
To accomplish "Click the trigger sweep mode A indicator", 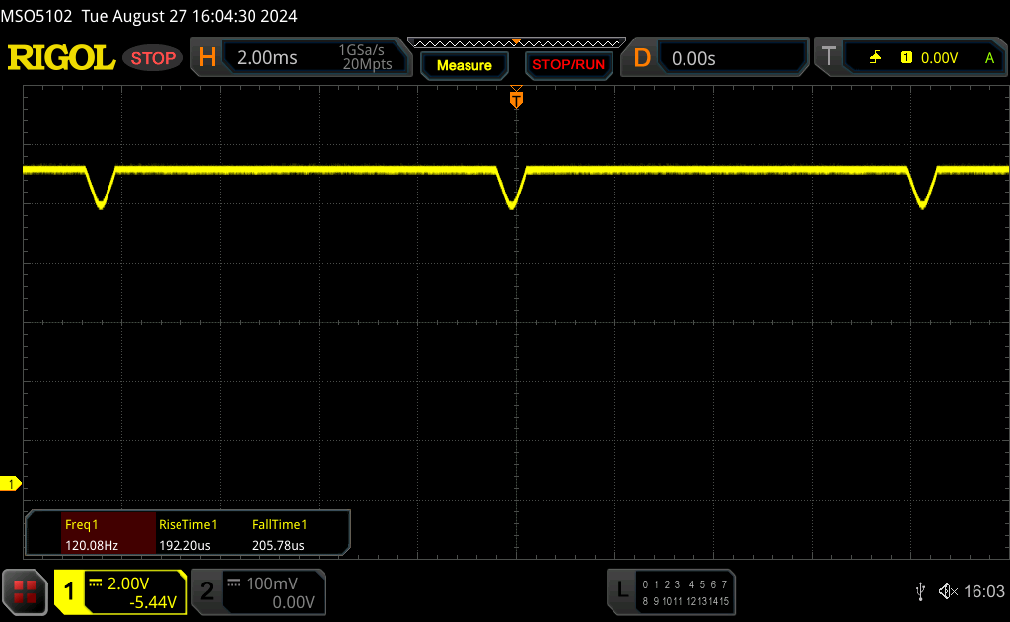I will 990,58.
